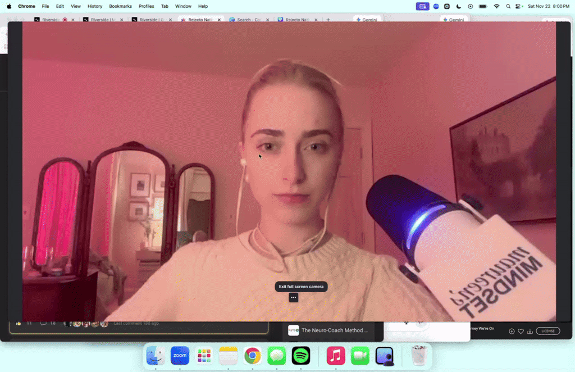Click the circled plus add icon near LICENSE
The image size is (575, 372).
512,332
